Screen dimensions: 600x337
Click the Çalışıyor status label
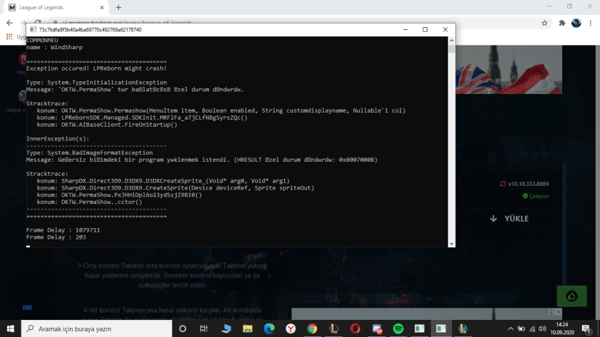coord(539,196)
